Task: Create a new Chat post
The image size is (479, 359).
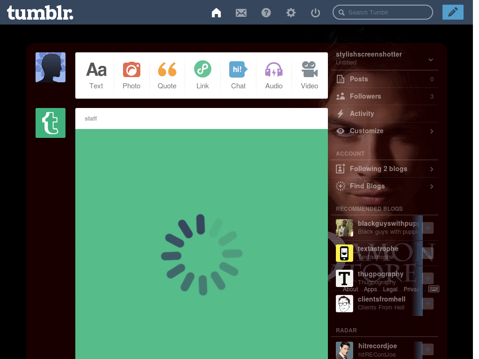Action: [238, 75]
